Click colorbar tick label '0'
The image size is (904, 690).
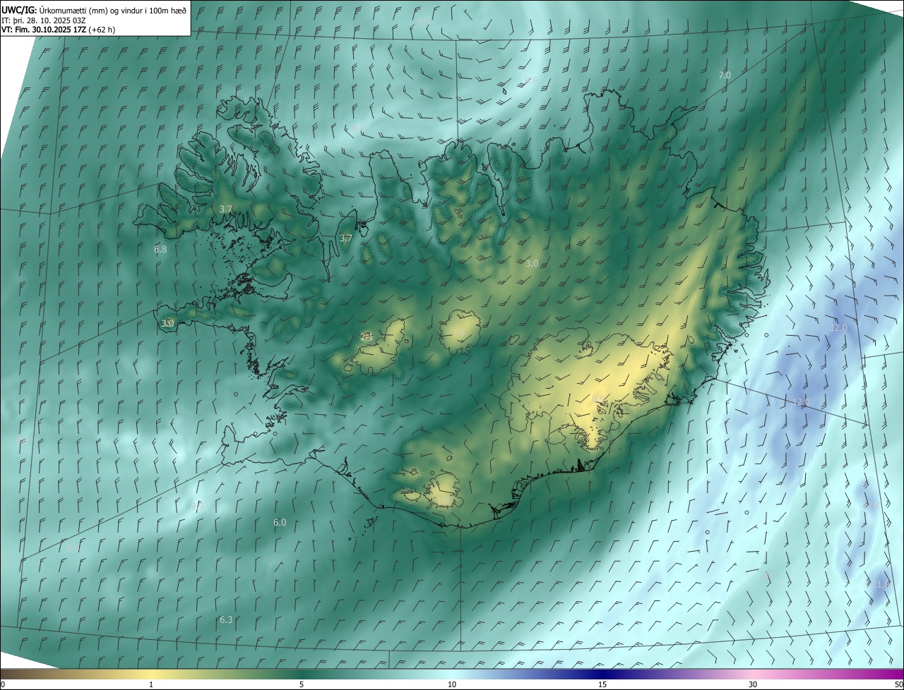pos(3,685)
